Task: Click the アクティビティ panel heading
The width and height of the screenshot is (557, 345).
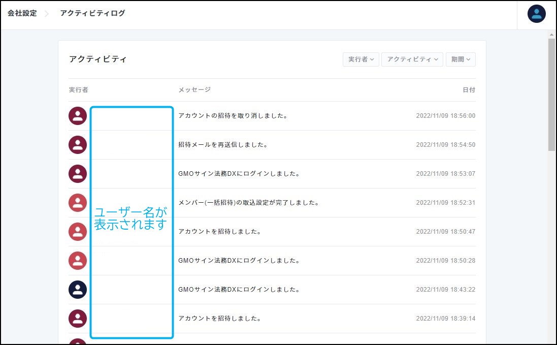Action: pyautogui.click(x=97, y=59)
